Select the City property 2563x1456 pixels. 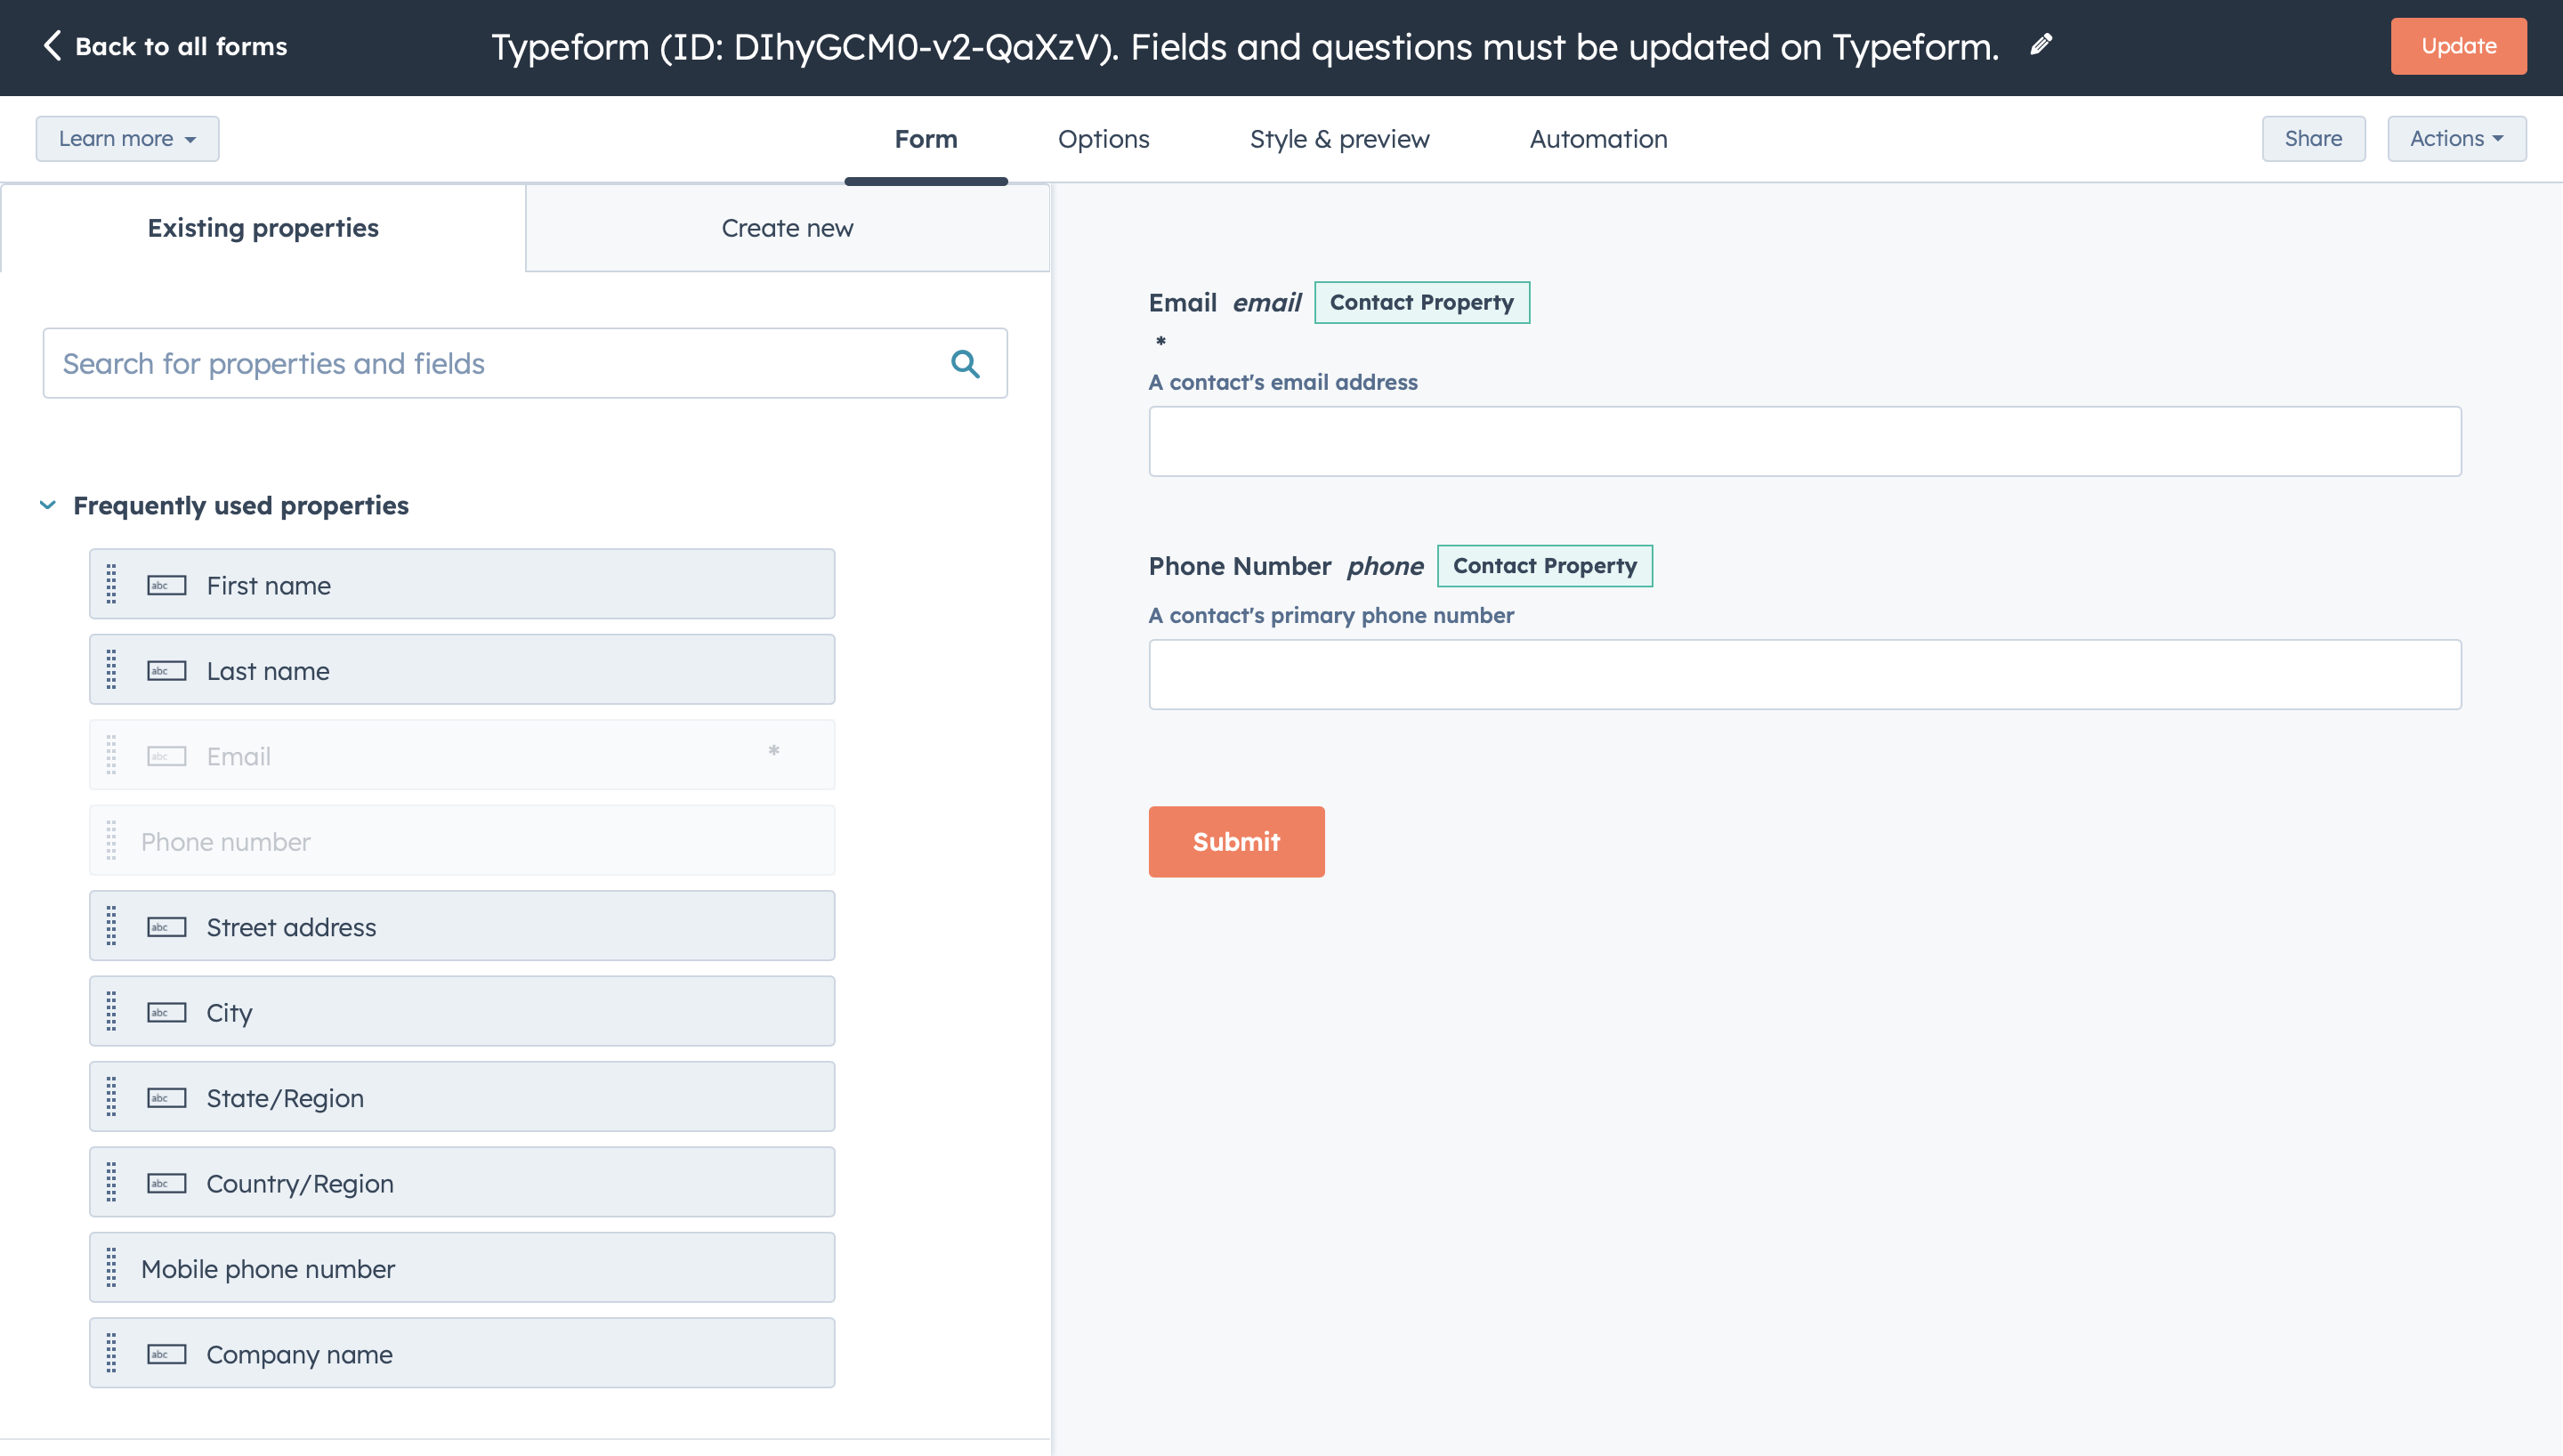tap(462, 1011)
